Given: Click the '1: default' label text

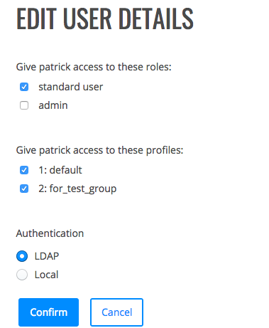Looking at the screenshot, I should (60, 170).
